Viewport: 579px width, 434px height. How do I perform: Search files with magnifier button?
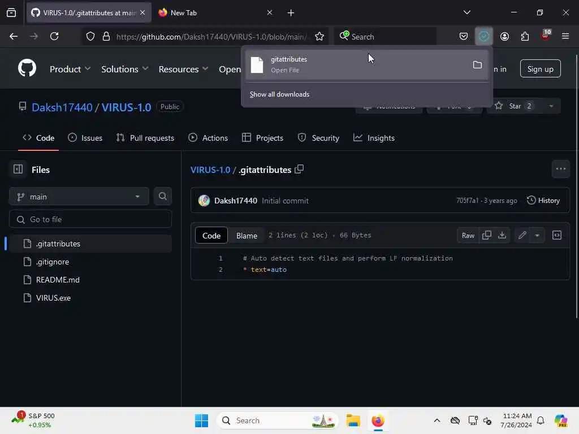point(162,196)
